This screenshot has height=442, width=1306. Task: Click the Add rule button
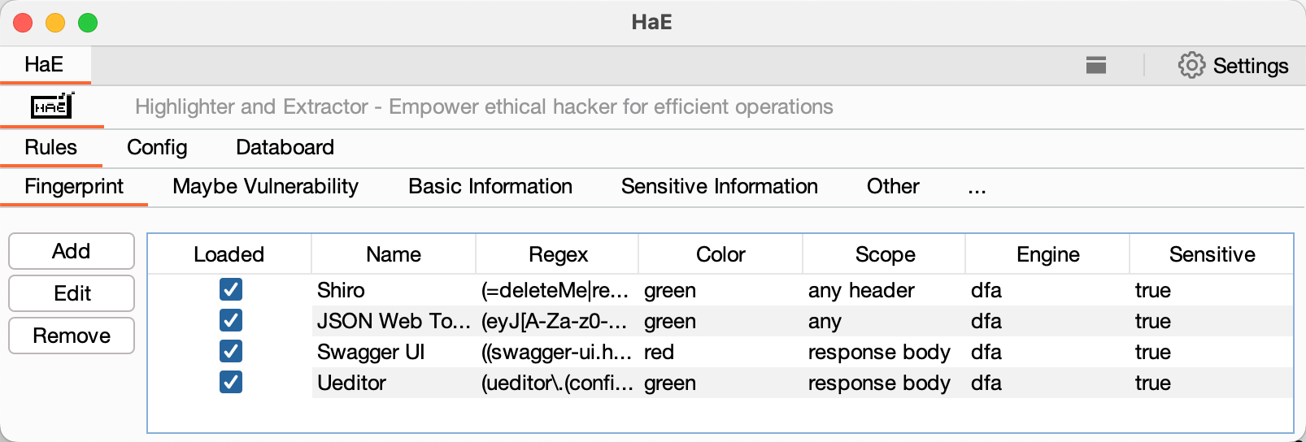72,251
